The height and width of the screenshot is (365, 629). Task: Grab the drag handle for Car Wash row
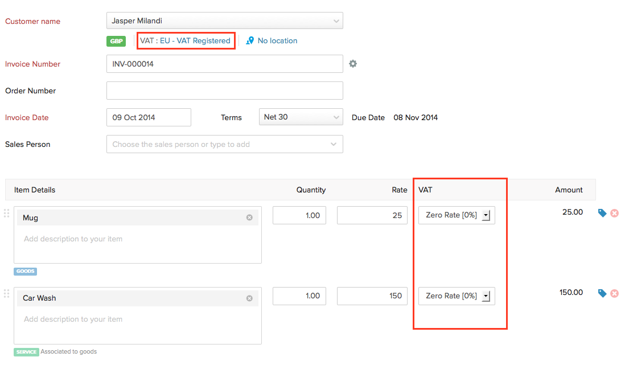click(6, 293)
